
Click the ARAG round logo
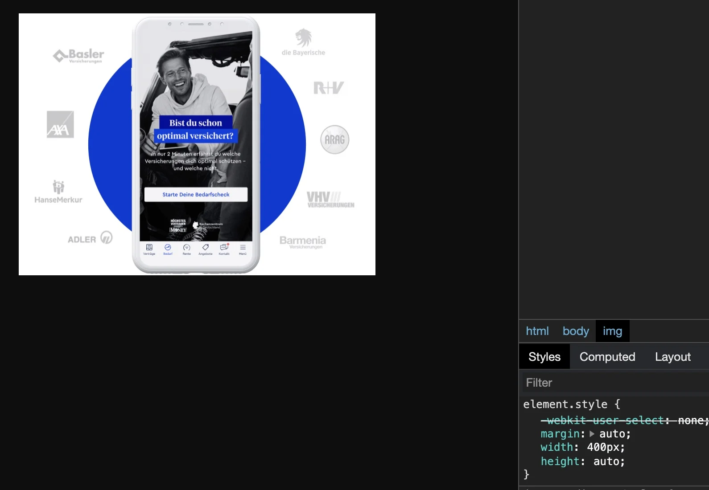tap(335, 139)
